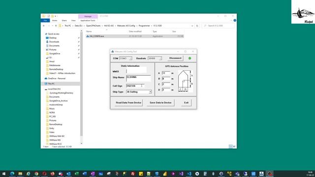
Task: Open the File tab in Explorer
Action: point(45,21)
